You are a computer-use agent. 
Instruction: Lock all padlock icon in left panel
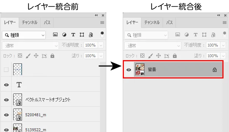(x=52, y=56)
